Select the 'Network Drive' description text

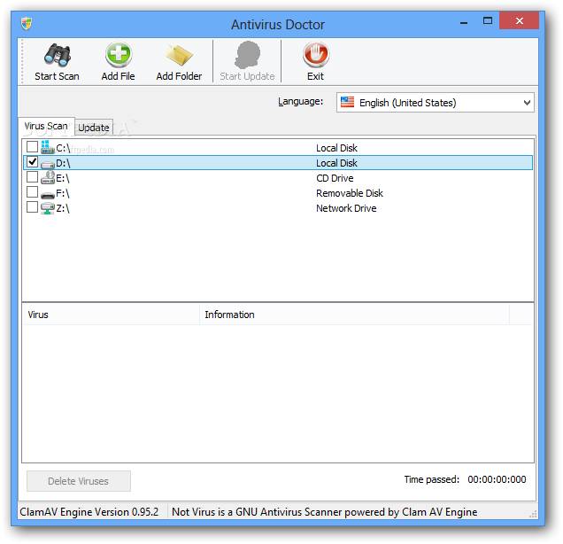pos(346,208)
